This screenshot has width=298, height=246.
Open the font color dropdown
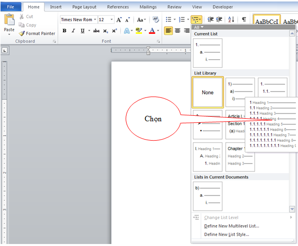point(158,31)
